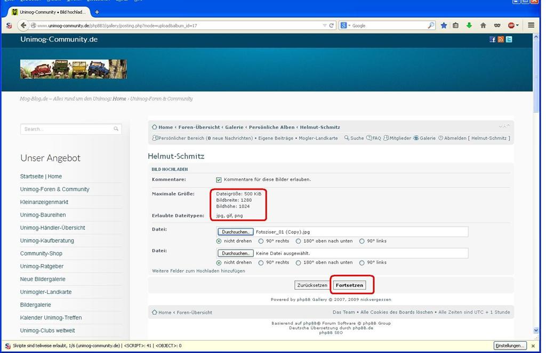Open a new tab with the plus button
Image resolution: width=546 pixels, height=353 pixels.
[97, 12]
